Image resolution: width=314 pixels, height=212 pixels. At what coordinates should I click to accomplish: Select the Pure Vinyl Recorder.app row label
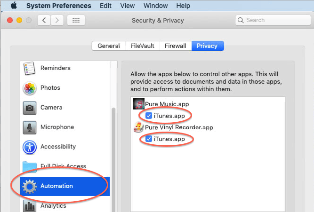[x=179, y=127]
